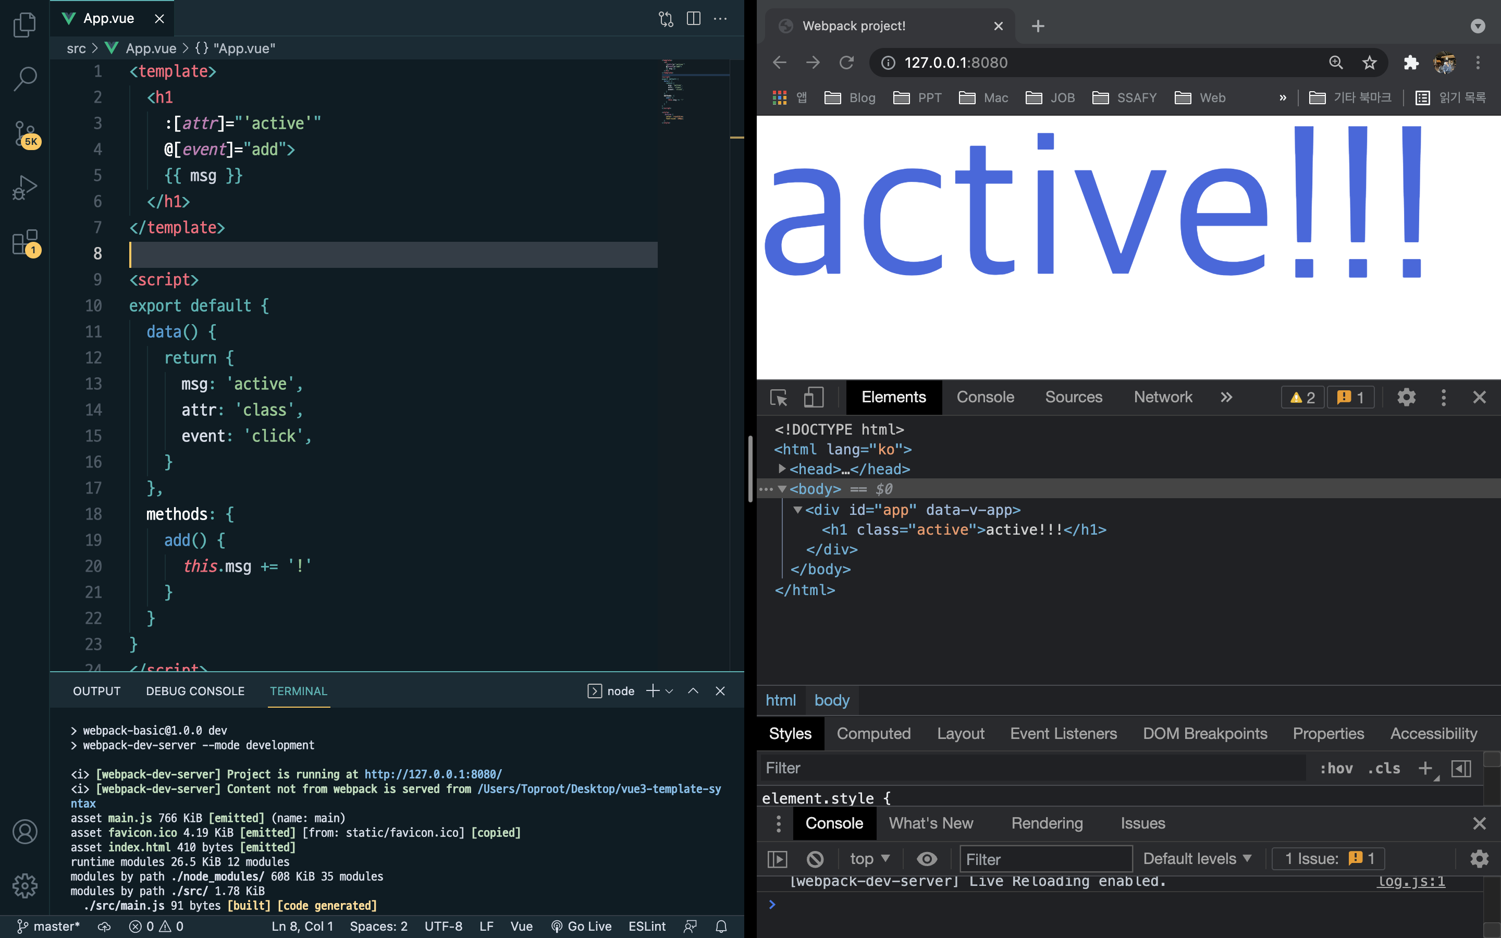The image size is (1501, 938).
Task: Open the Manage gear in VS Code
Action: (25, 886)
